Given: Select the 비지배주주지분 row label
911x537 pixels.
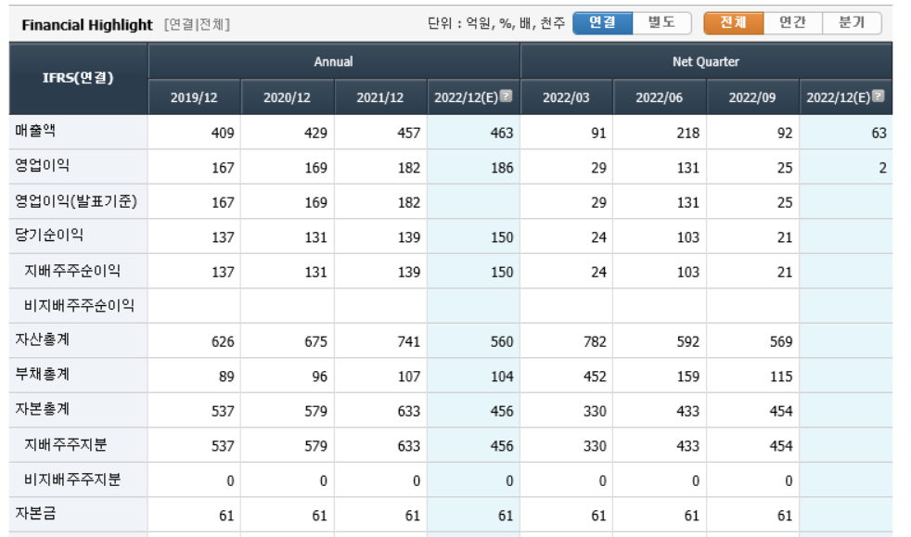Looking at the screenshot, I should click(x=72, y=479).
